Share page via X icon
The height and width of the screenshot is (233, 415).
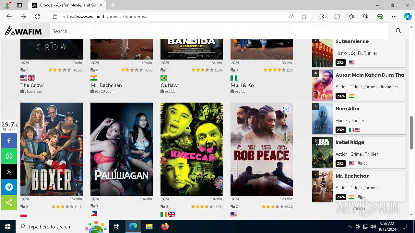(x=9, y=172)
